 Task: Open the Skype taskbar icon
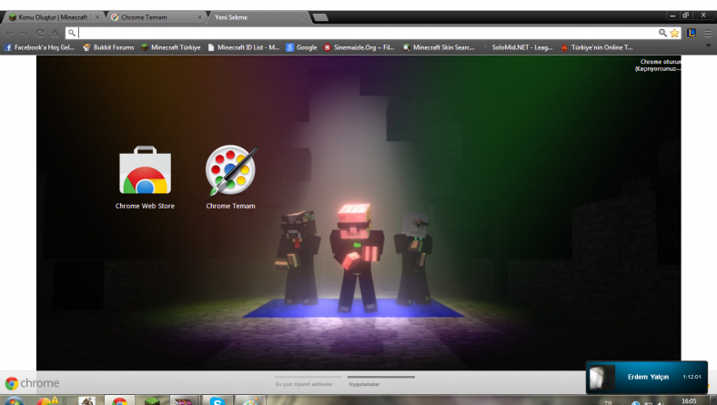coord(217,400)
